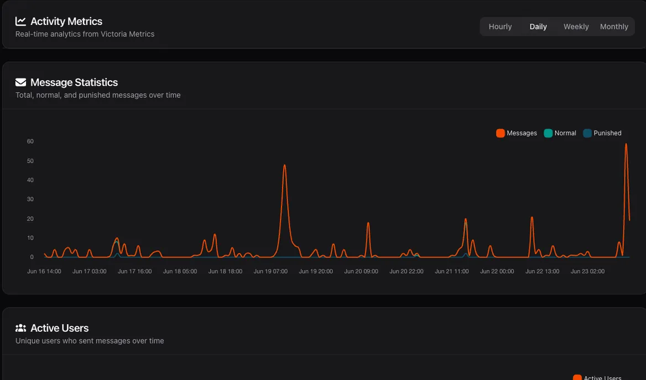Switch to the Hourly view tab
The width and height of the screenshot is (646, 380).
coord(500,27)
